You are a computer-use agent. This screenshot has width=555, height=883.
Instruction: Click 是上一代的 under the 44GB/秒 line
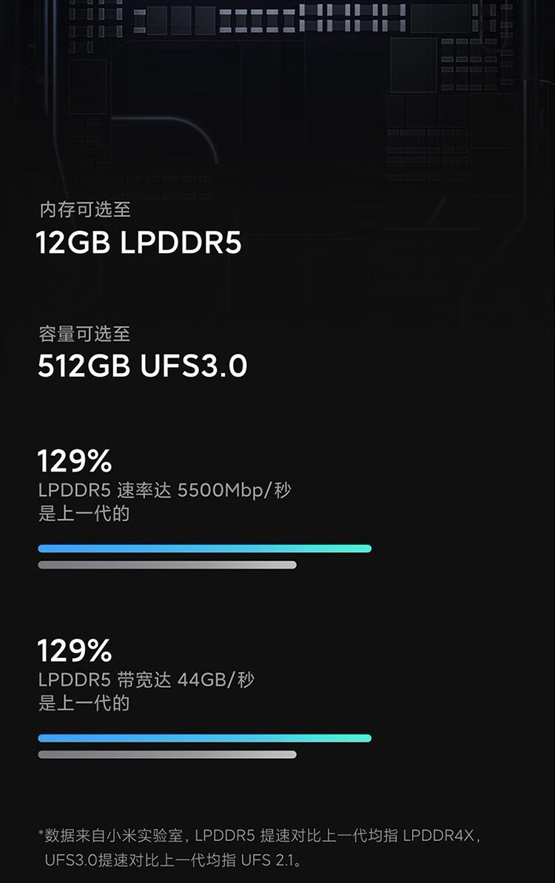(84, 703)
